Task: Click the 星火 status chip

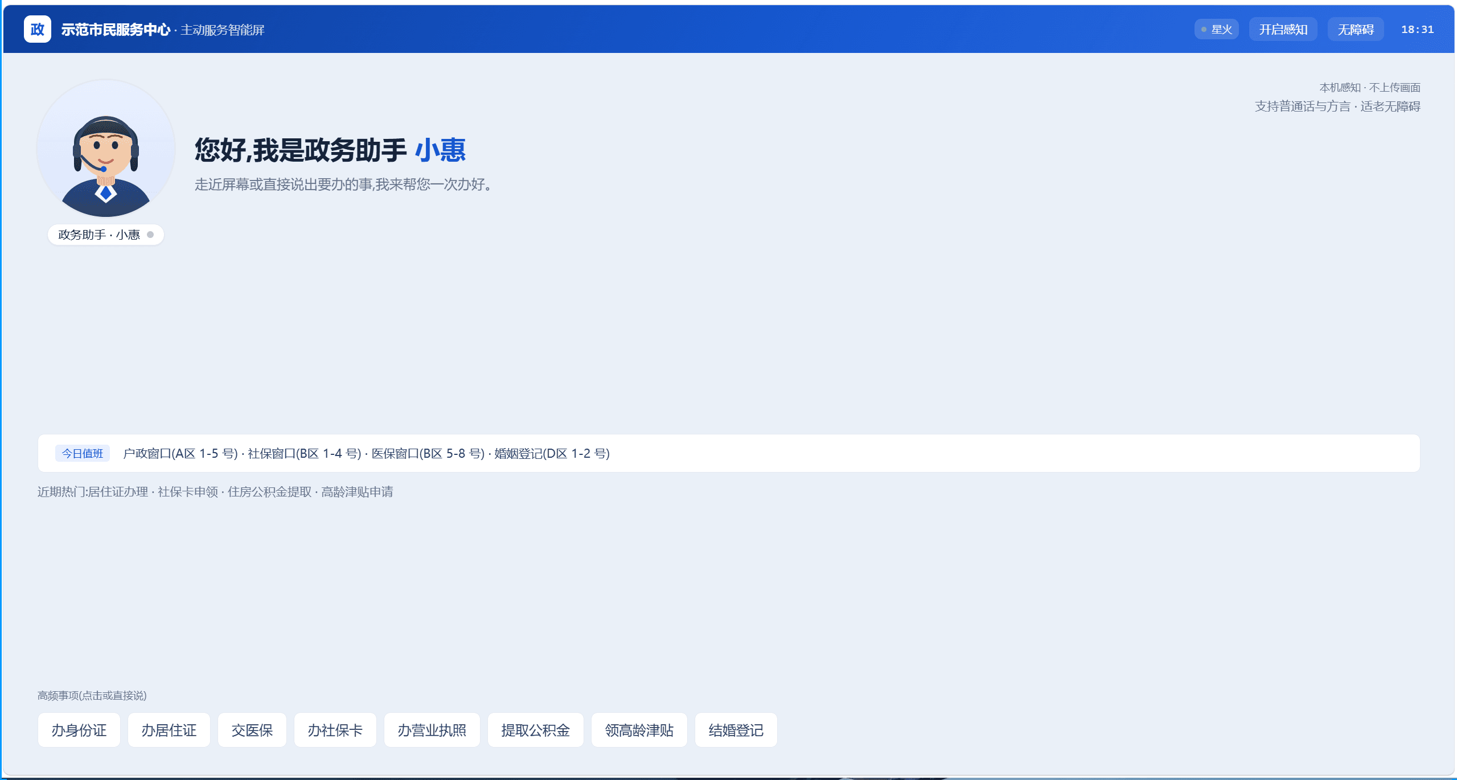Action: [1216, 29]
